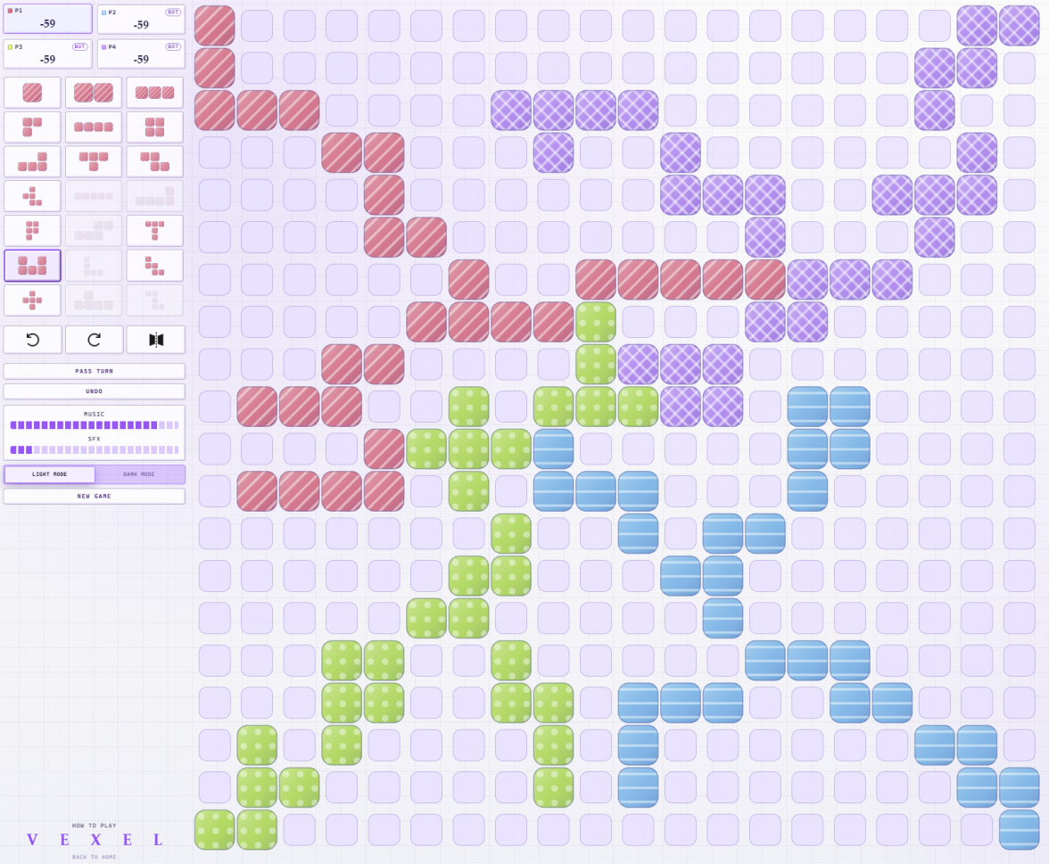
Task: Set the SFX volume bar
Action: tap(94, 450)
